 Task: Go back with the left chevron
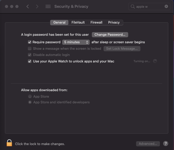[x=28, y=6]
